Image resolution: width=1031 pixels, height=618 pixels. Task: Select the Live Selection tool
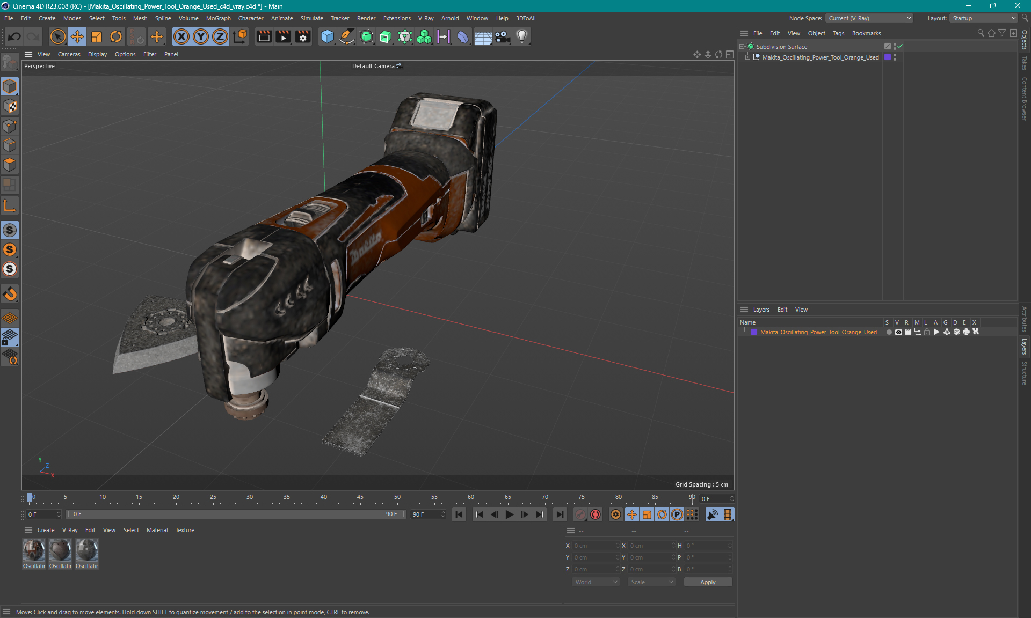pyautogui.click(x=57, y=36)
